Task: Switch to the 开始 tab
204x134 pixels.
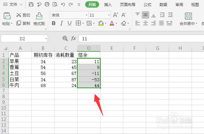Action: tap(92, 4)
